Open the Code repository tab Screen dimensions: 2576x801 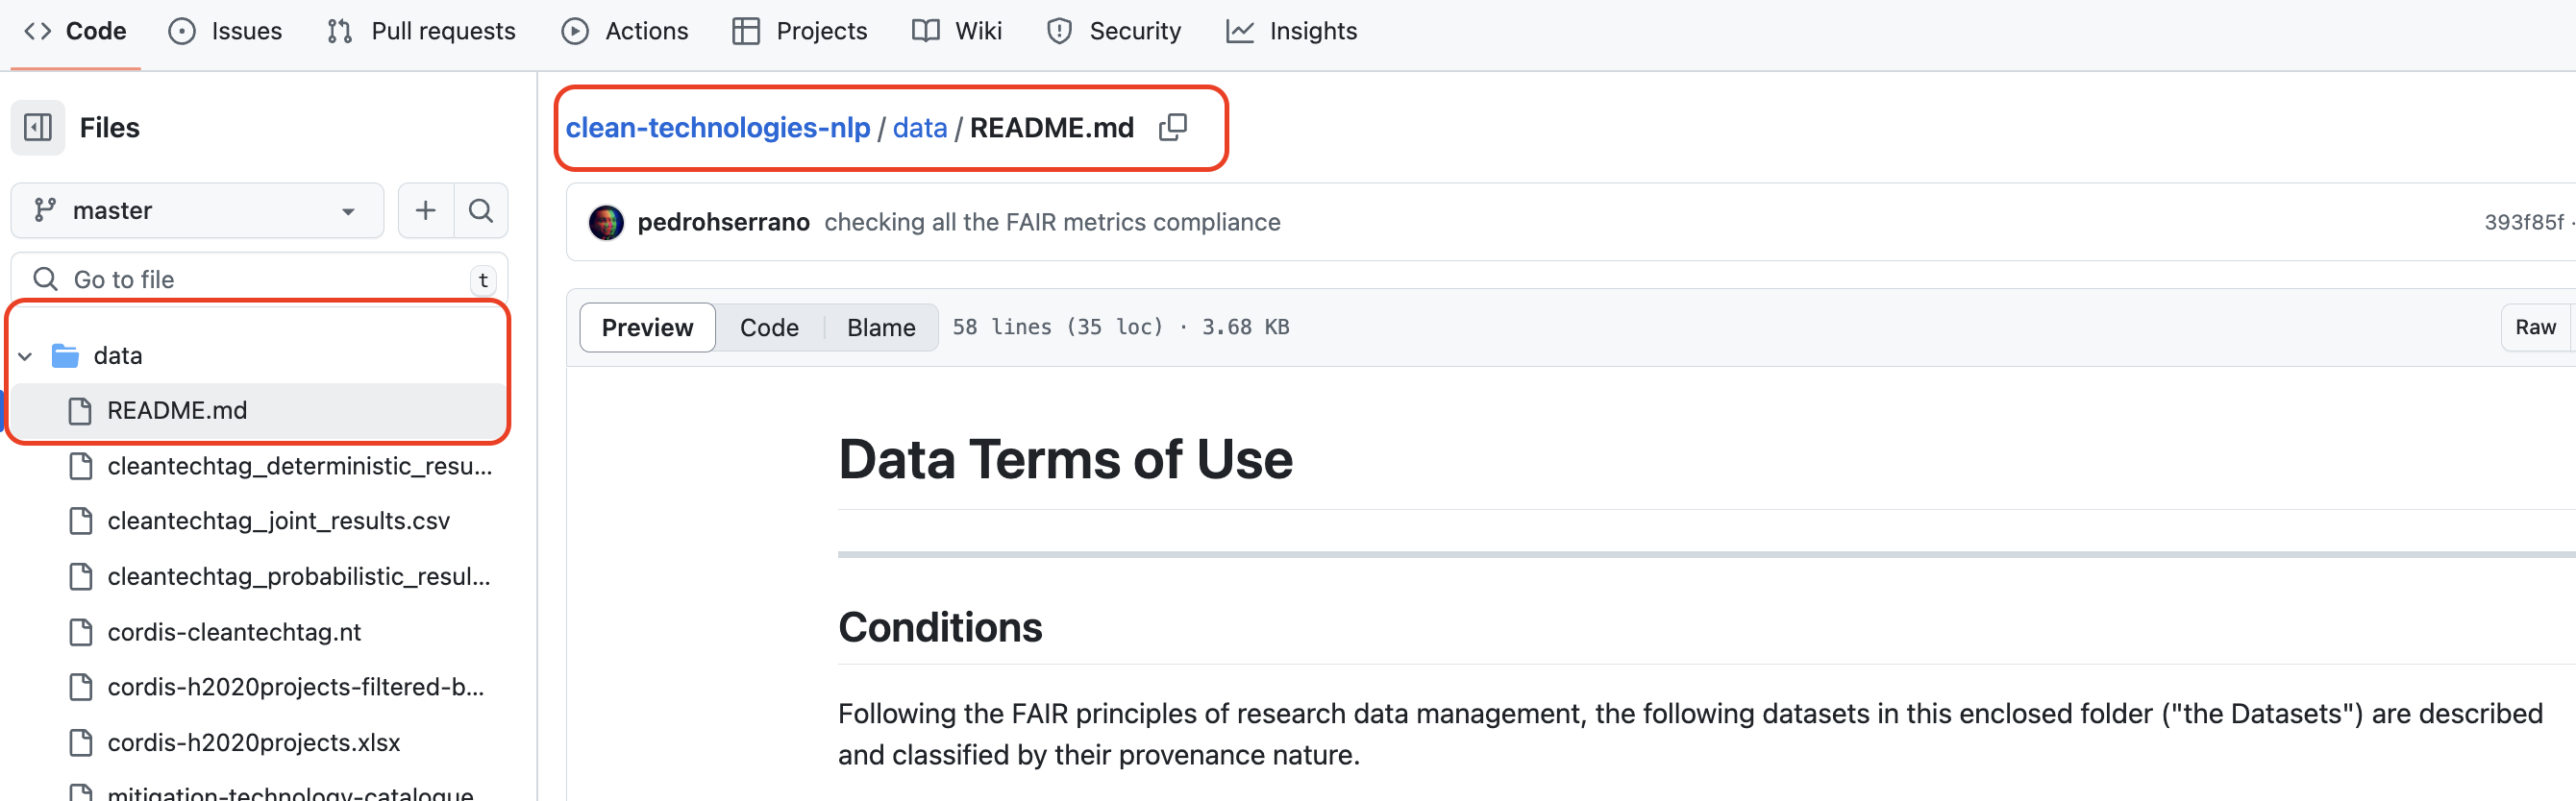75,31
